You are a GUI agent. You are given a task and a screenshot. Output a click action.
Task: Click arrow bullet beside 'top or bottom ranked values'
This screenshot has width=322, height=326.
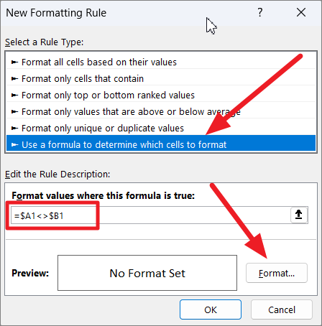(14, 96)
